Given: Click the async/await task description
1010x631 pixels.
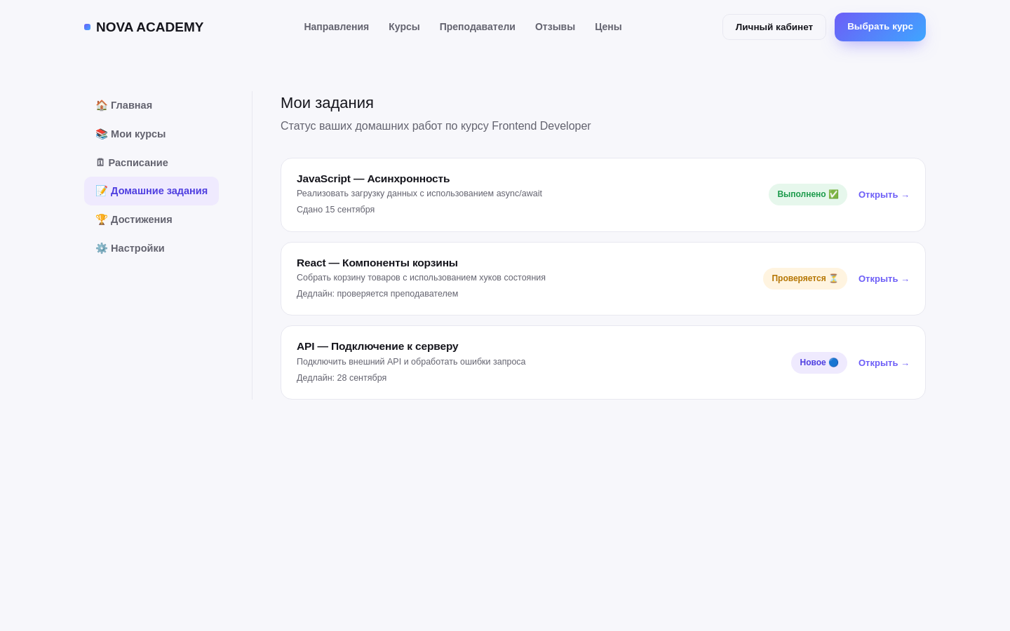Looking at the screenshot, I should [419, 194].
